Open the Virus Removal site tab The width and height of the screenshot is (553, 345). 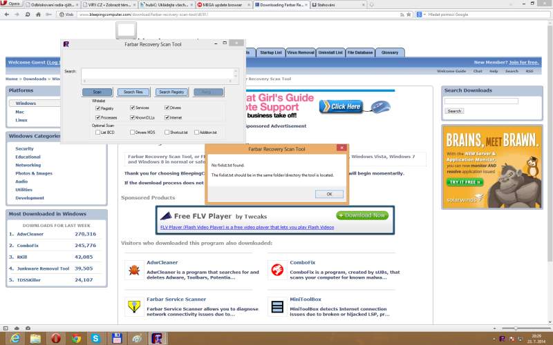[x=301, y=52]
